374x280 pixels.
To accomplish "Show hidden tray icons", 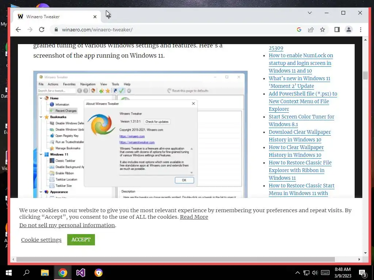I will pyautogui.click(x=297, y=273).
